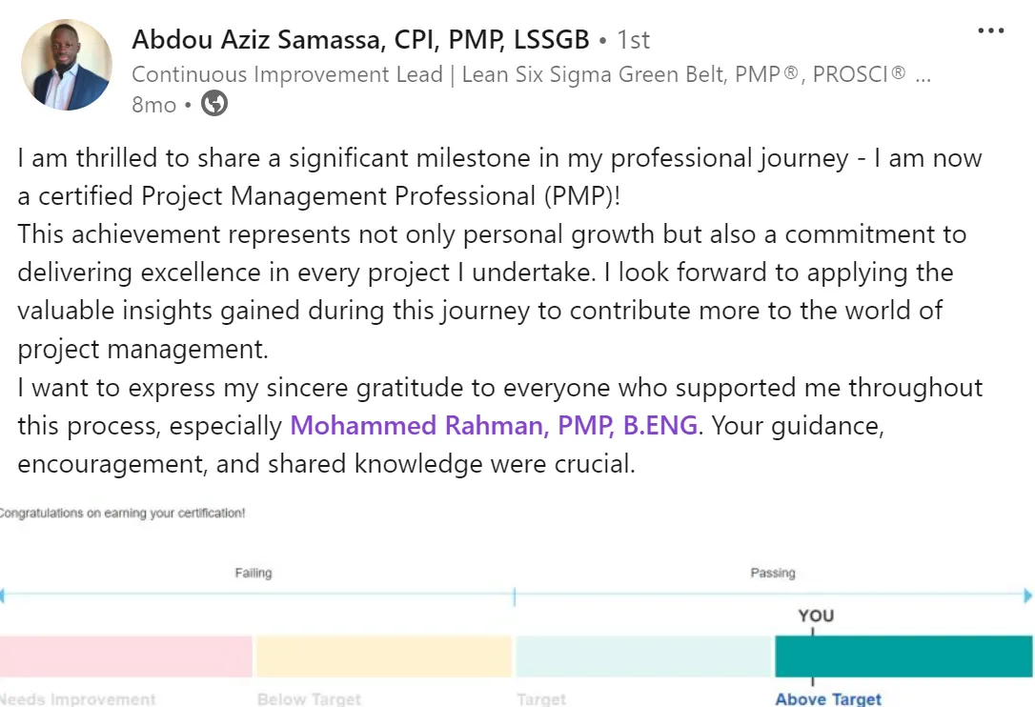Select the yellow Below Target bar
This screenshot has width=1035, height=707.
(384, 656)
